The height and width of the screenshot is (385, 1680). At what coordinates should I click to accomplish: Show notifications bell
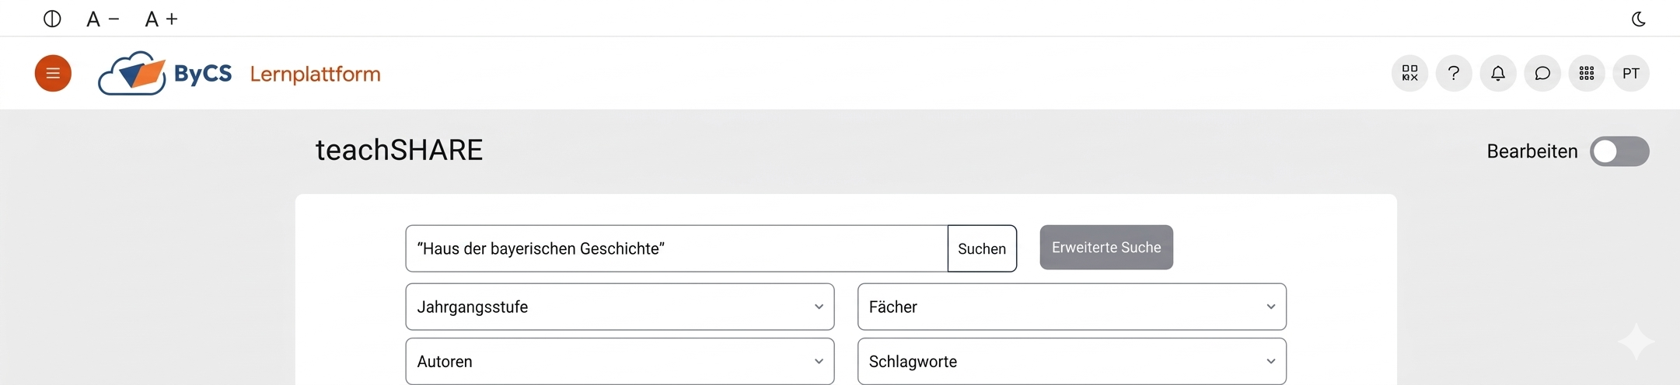click(1498, 74)
